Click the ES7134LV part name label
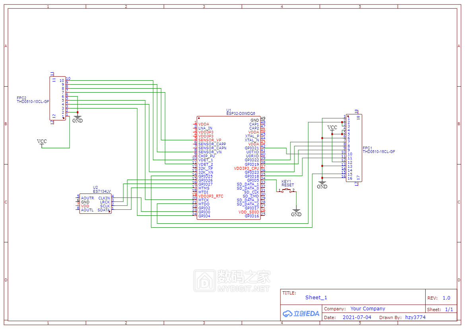 click(102, 191)
